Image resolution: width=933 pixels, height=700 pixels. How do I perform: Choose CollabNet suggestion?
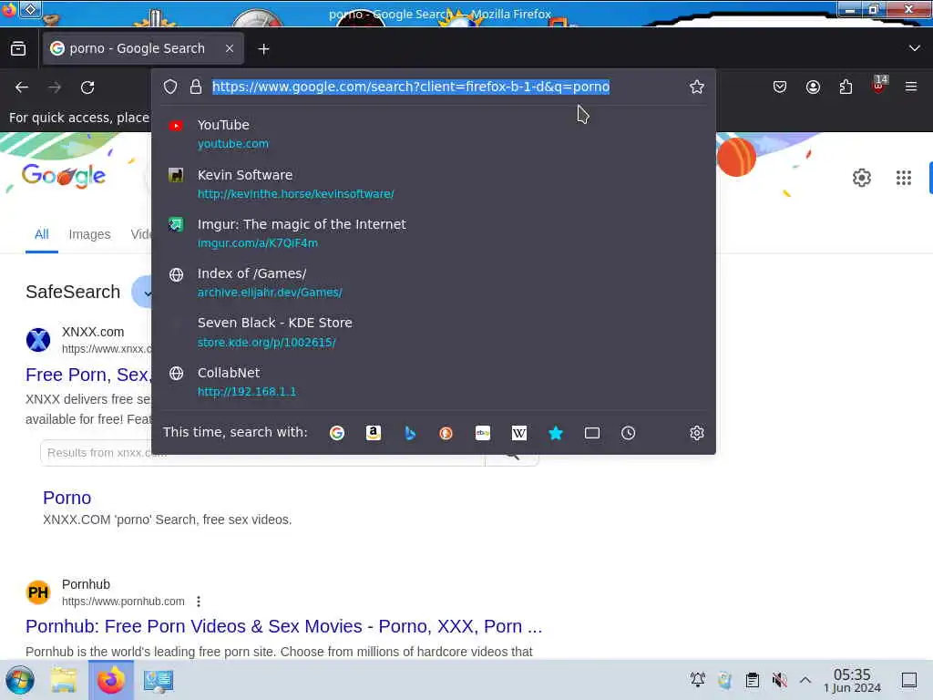click(x=433, y=382)
